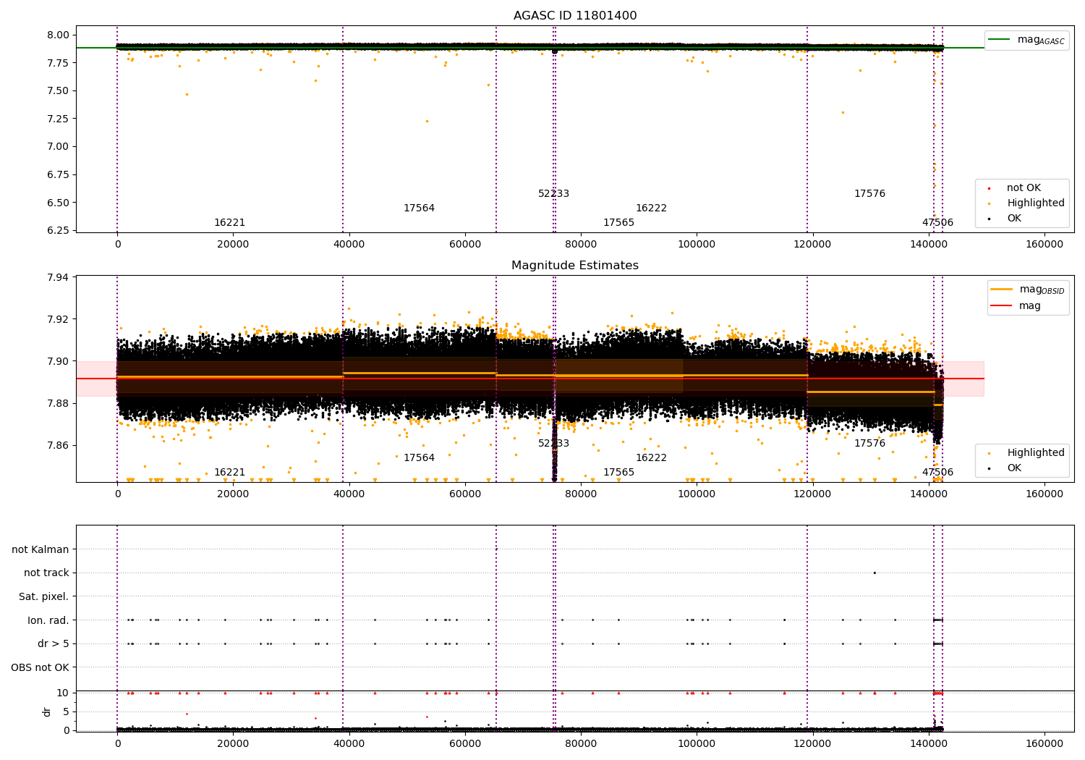Click the 'Magnitude Estimates' plot title
The image size is (1085, 760).
575,266
